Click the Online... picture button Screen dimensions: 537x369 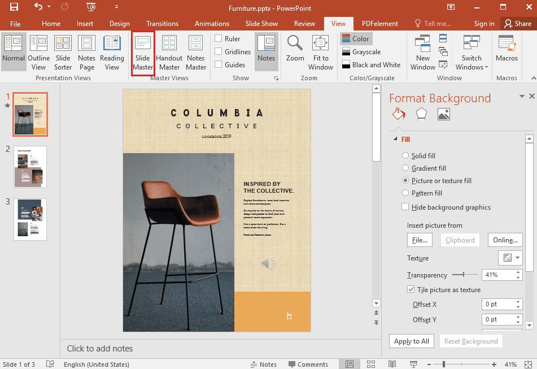coord(505,240)
